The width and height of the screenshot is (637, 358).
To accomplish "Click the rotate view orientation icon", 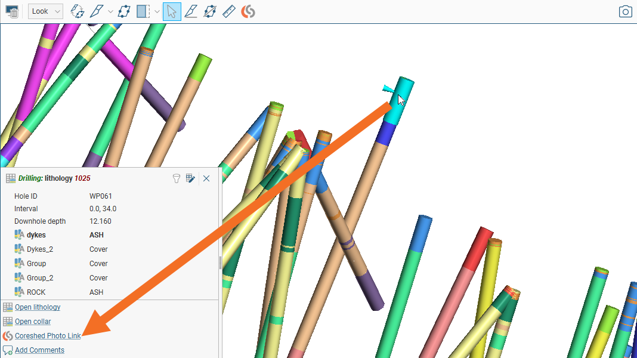I will click(x=77, y=11).
